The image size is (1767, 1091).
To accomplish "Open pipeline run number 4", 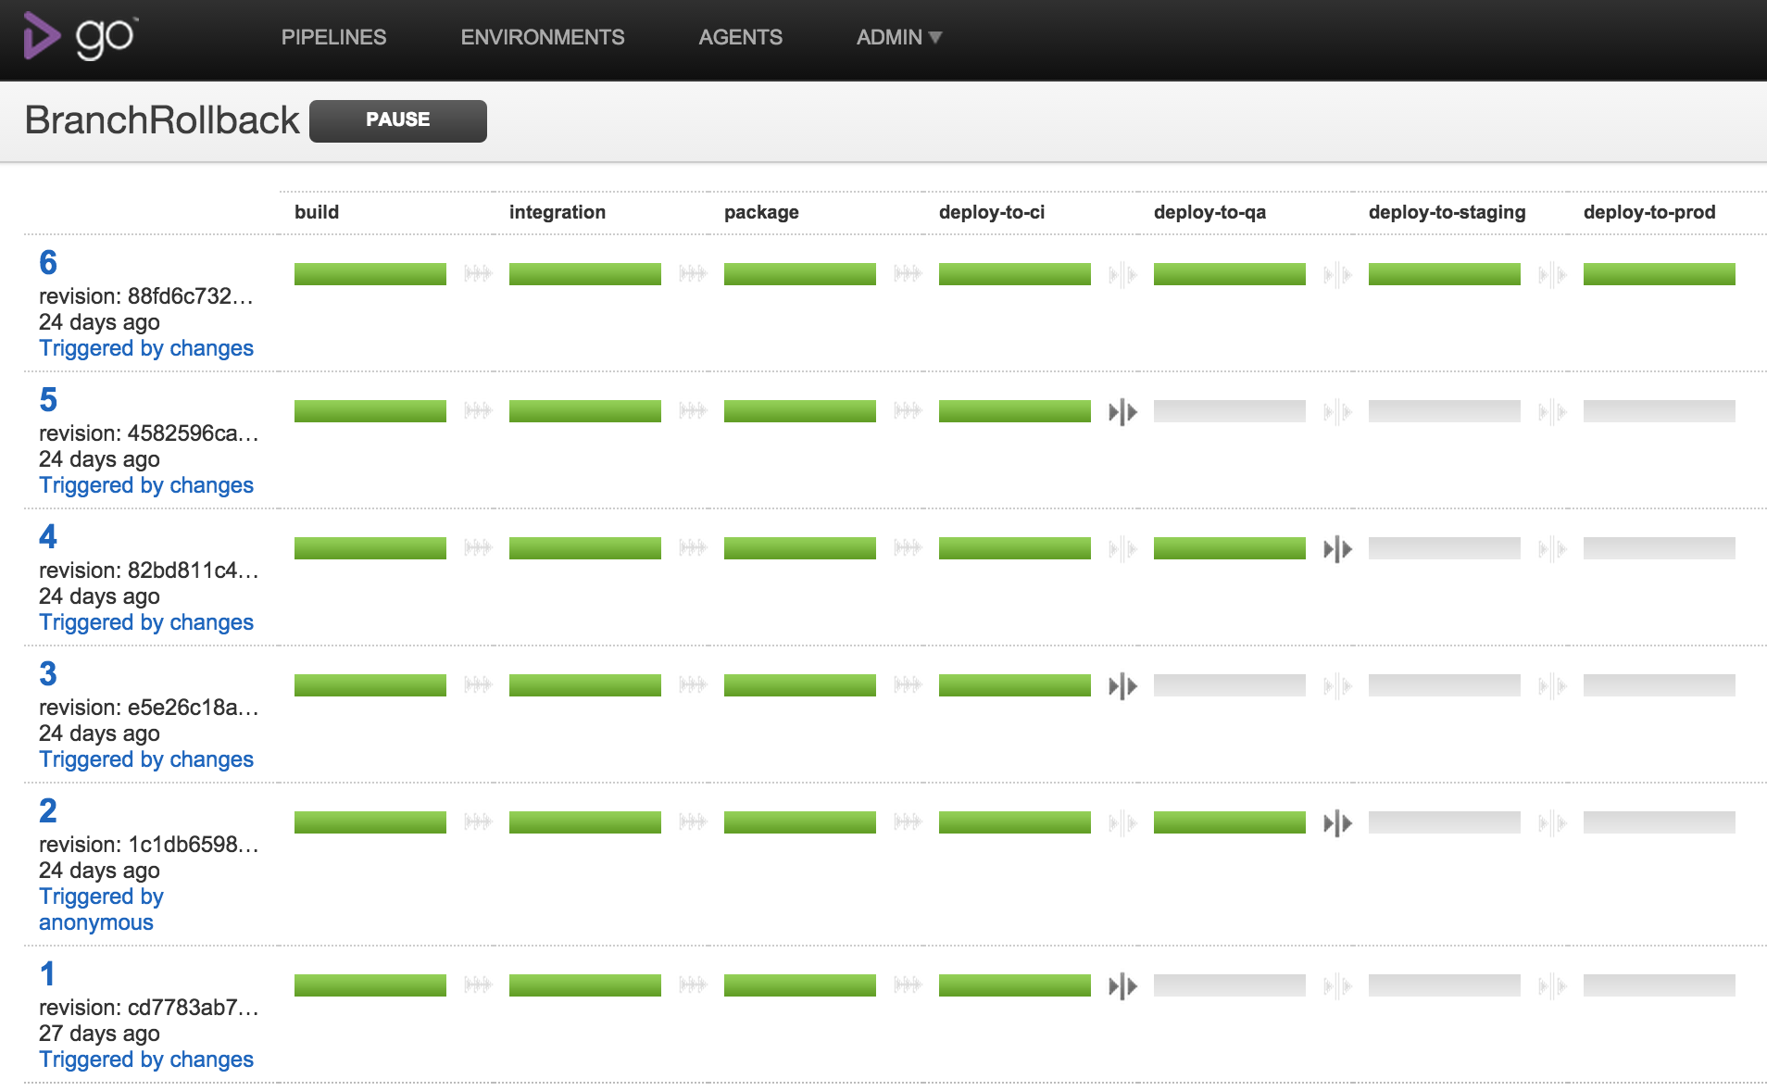I will click(x=48, y=537).
